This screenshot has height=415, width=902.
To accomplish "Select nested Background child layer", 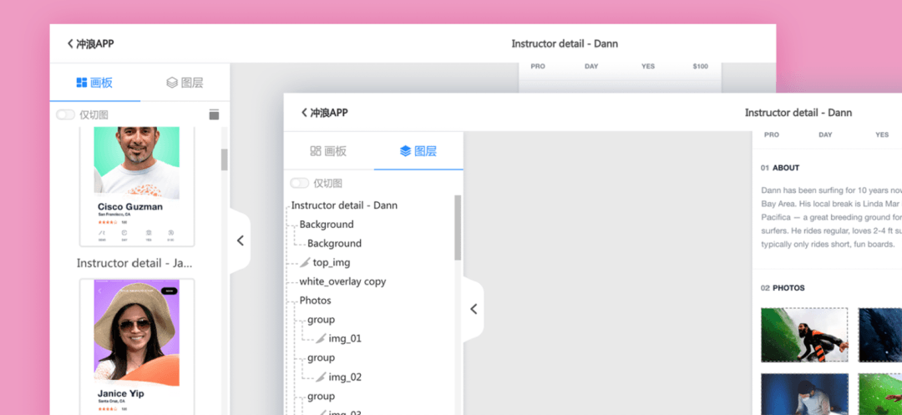I will coord(334,243).
